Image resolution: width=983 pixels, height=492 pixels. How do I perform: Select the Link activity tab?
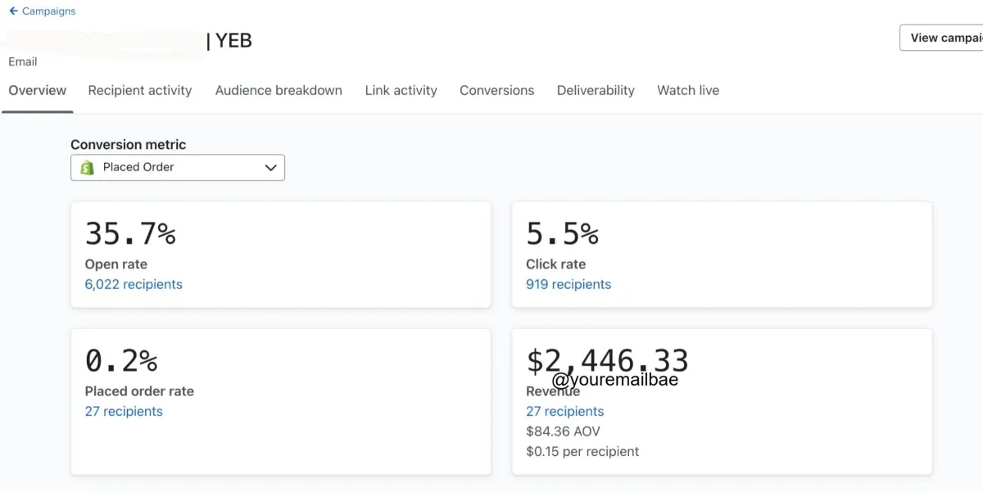pyautogui.click(x=401, y=91)
